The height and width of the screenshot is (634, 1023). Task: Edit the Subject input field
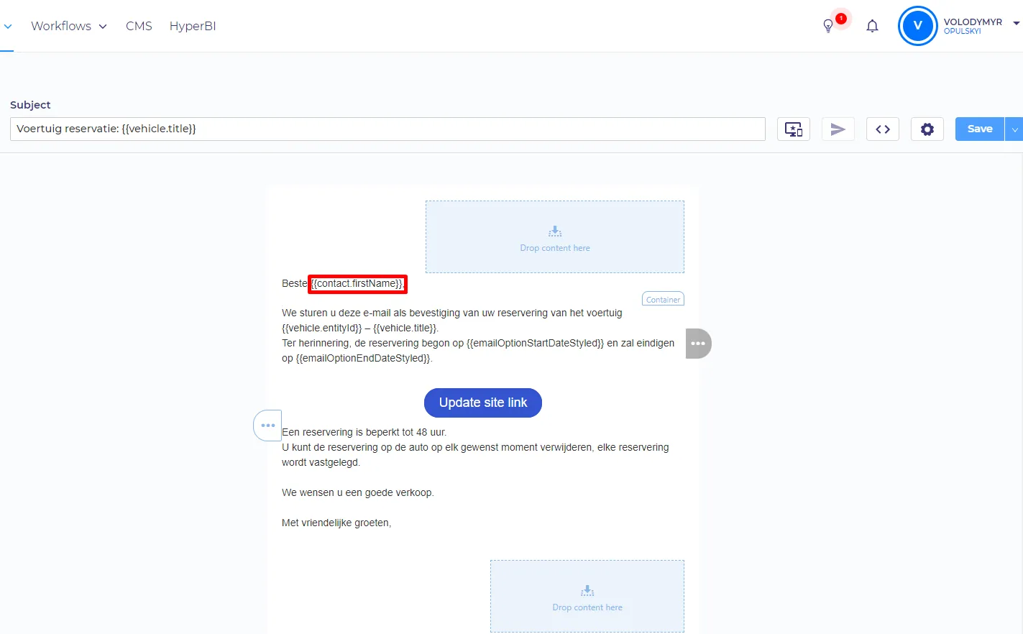(x=387, y=129)
